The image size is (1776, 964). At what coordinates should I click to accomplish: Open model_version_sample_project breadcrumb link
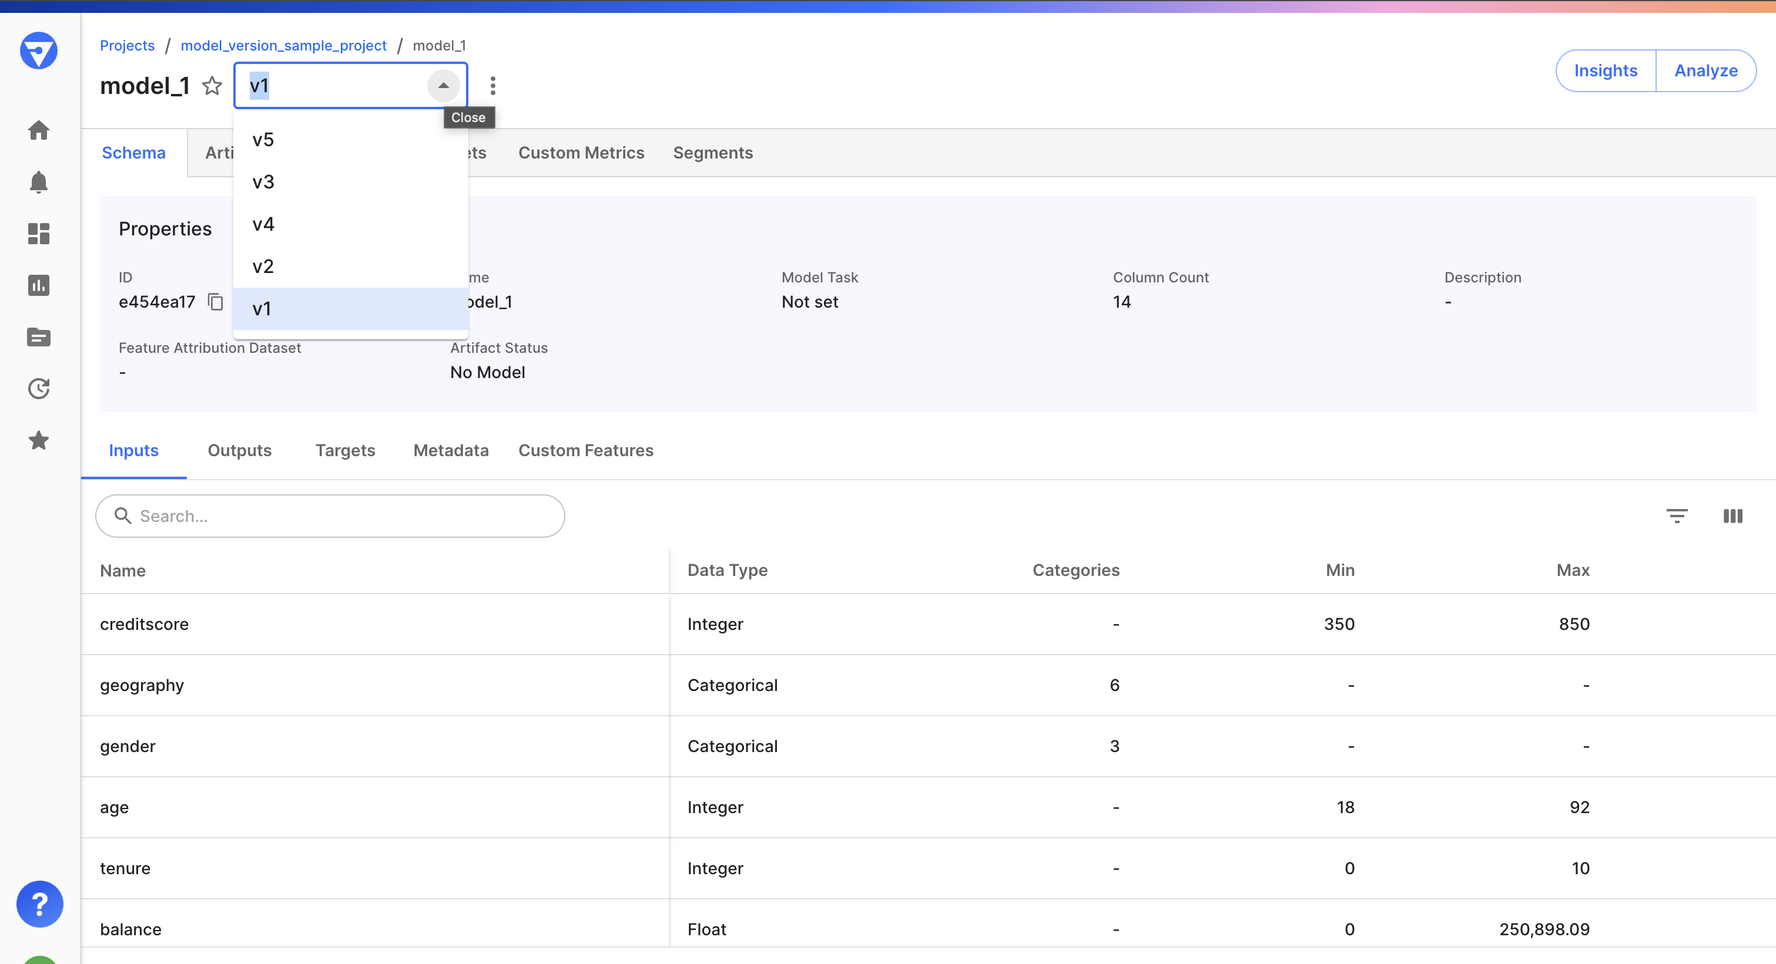click(x=283, y=45)
